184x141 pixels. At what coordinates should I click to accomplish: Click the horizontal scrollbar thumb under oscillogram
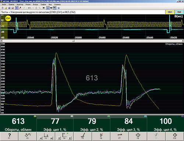click(73, 40)
